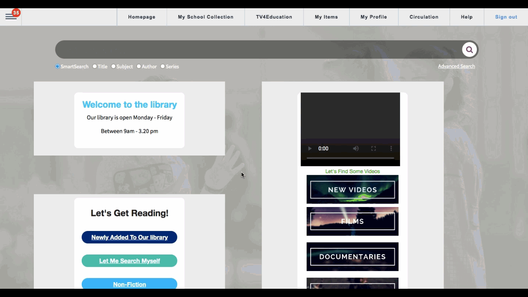Click the video progress bar

(x=350, y=158)
